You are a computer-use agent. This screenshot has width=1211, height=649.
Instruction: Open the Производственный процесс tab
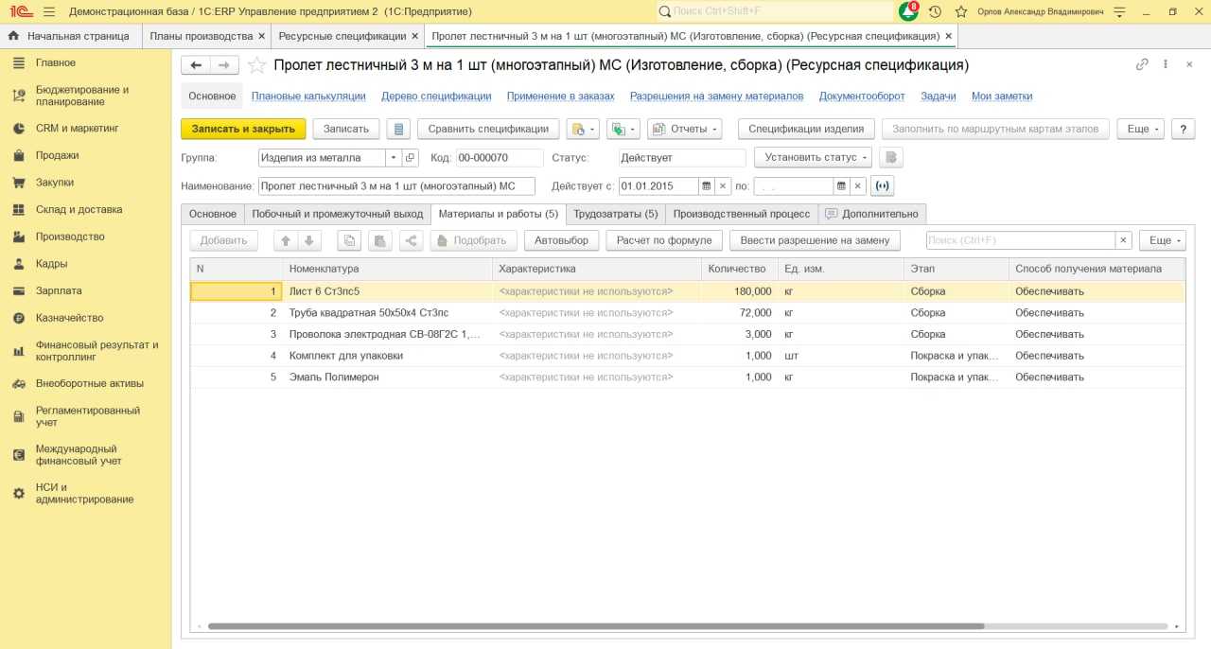741,214
